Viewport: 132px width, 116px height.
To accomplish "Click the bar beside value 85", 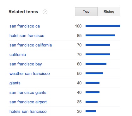I will (x=100, y=35).
